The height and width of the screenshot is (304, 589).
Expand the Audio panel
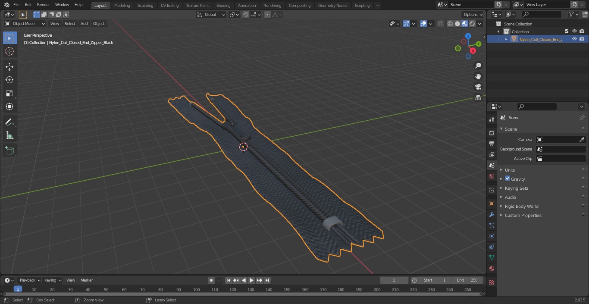(511, 197)
